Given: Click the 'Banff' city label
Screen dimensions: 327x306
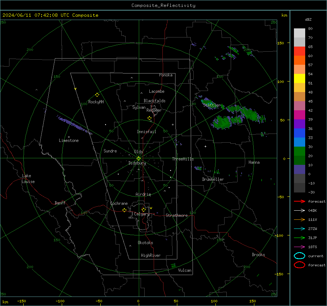Looking at the screenshot, I should tap(60, 203).
